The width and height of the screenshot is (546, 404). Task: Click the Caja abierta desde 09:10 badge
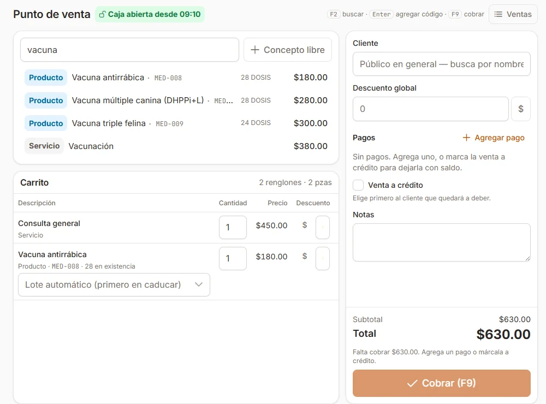tap(150, 14)
